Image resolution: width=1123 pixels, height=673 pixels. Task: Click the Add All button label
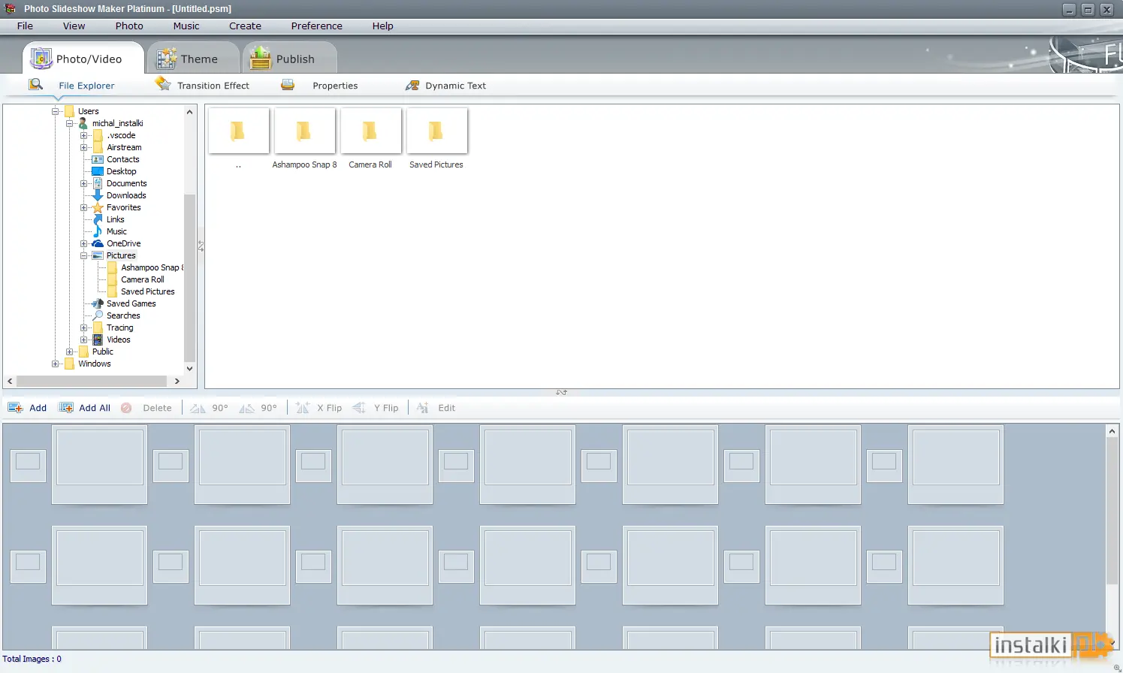95,408
